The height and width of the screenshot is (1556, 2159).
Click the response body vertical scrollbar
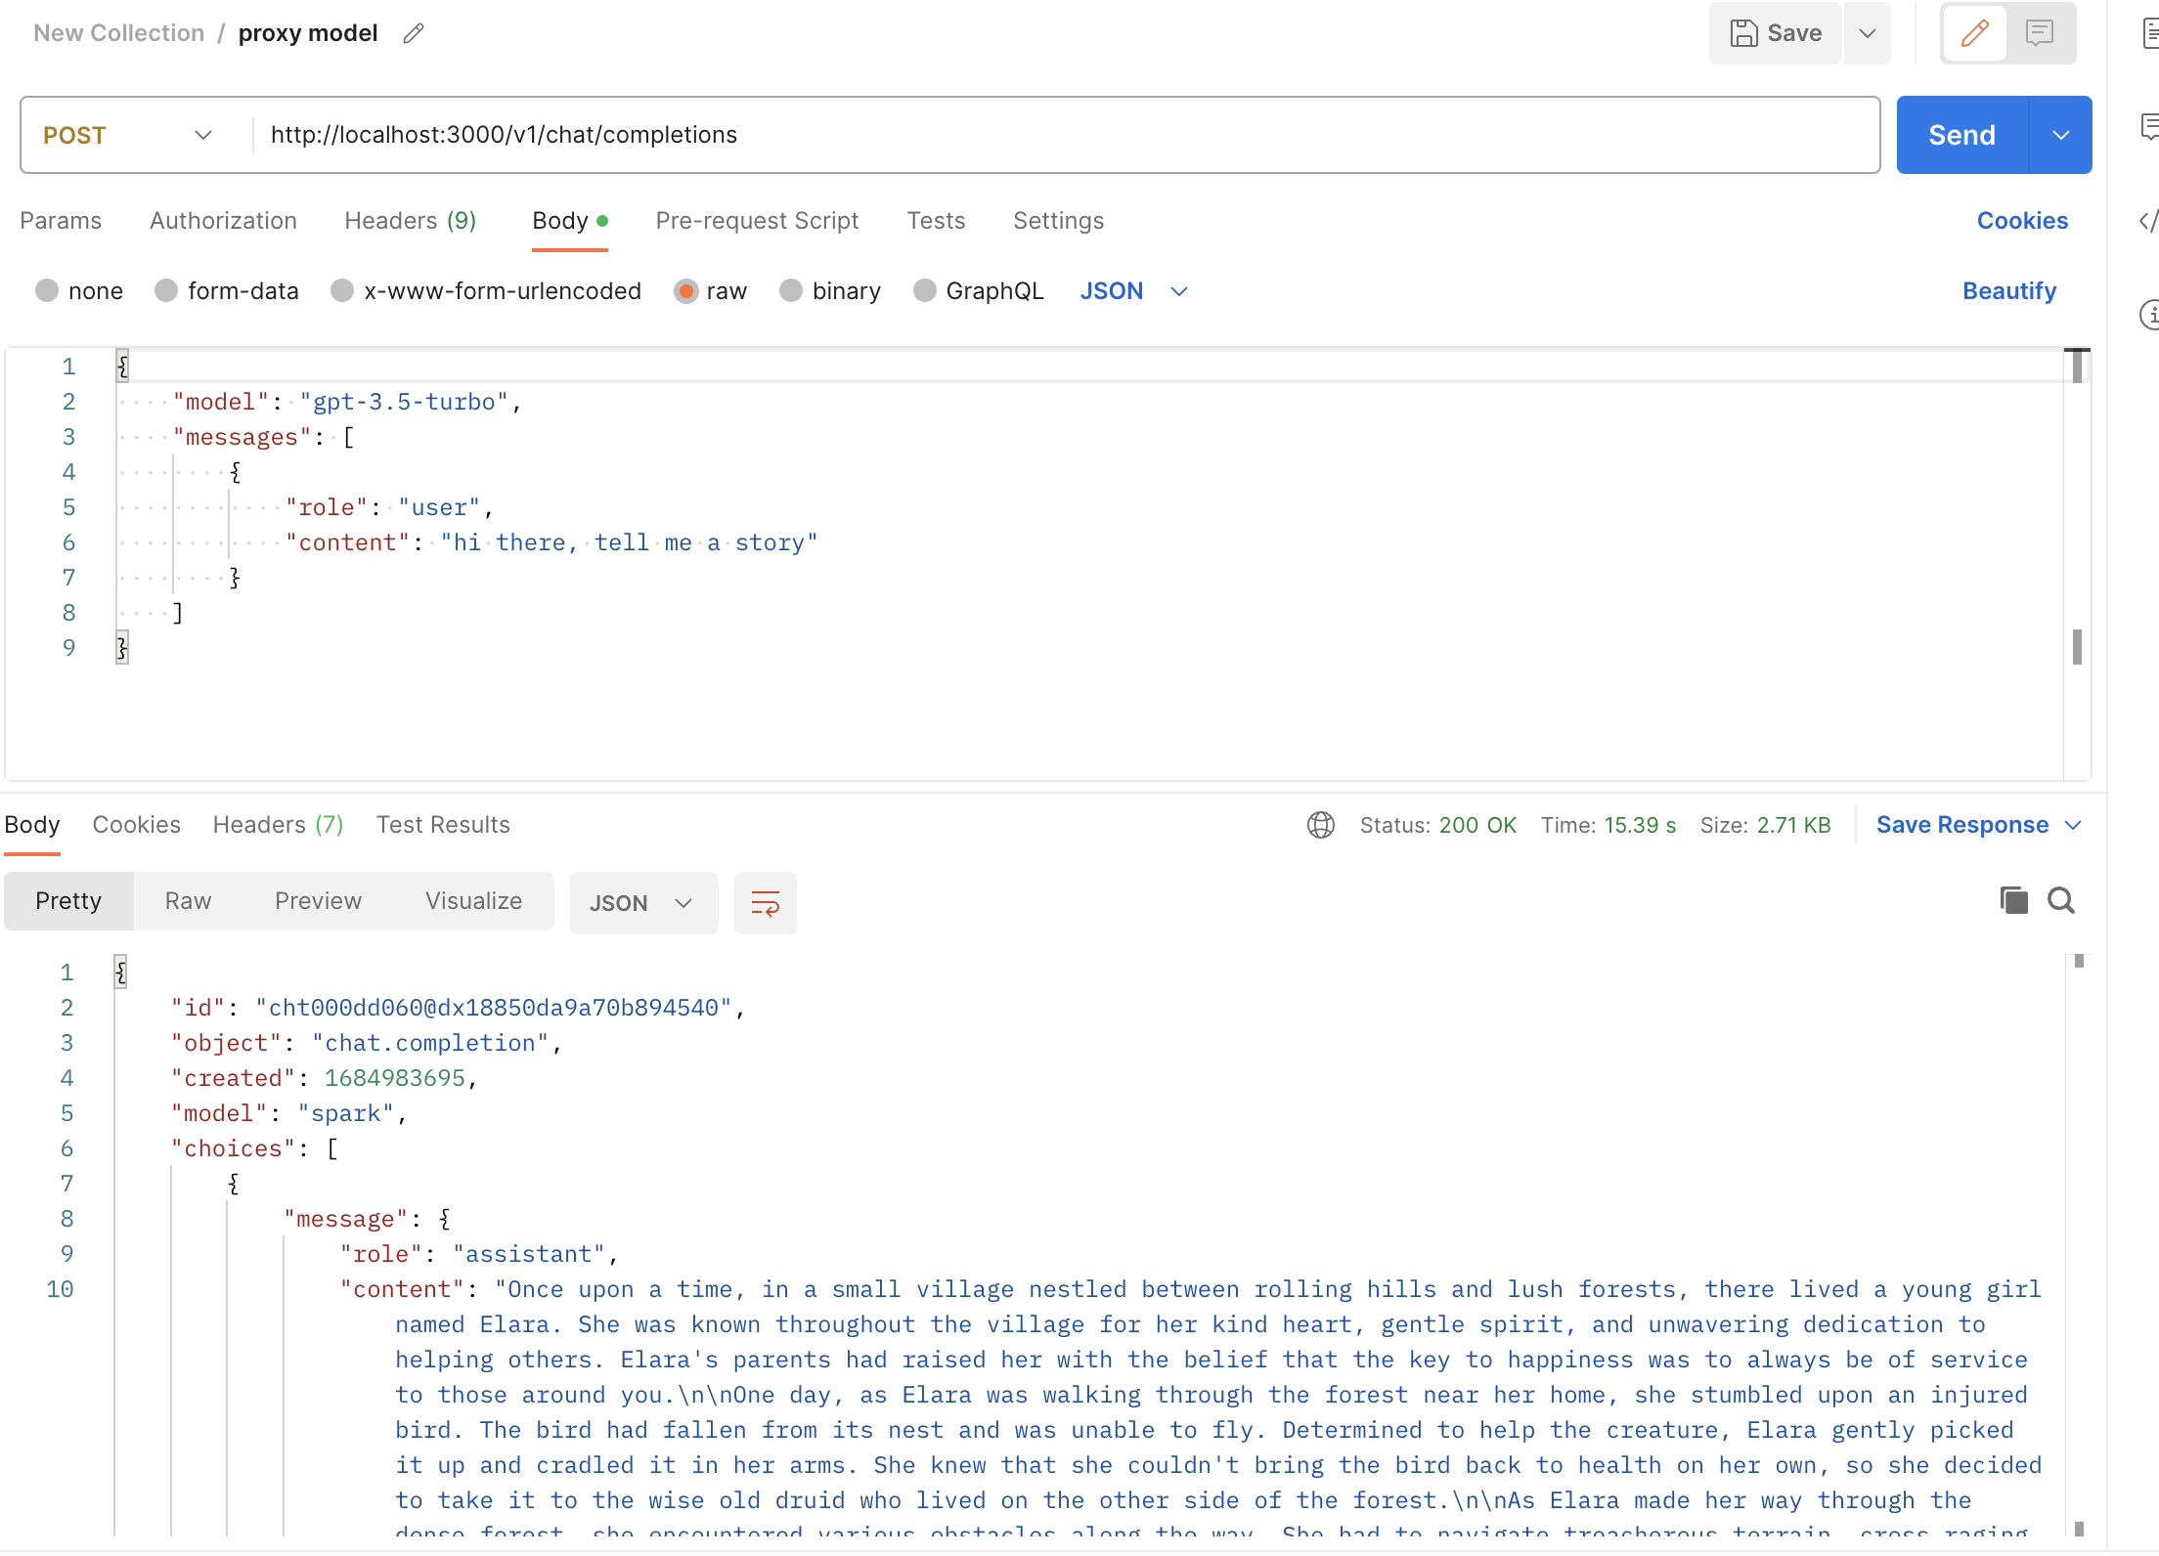point(2079,1241)
